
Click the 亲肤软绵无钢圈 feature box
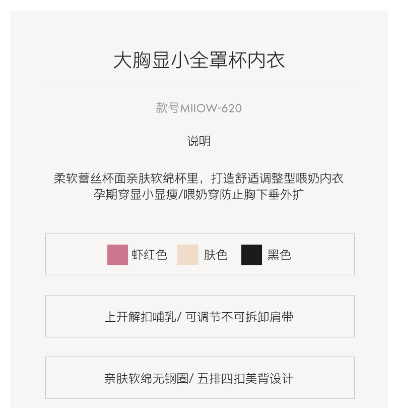point(200,378)
